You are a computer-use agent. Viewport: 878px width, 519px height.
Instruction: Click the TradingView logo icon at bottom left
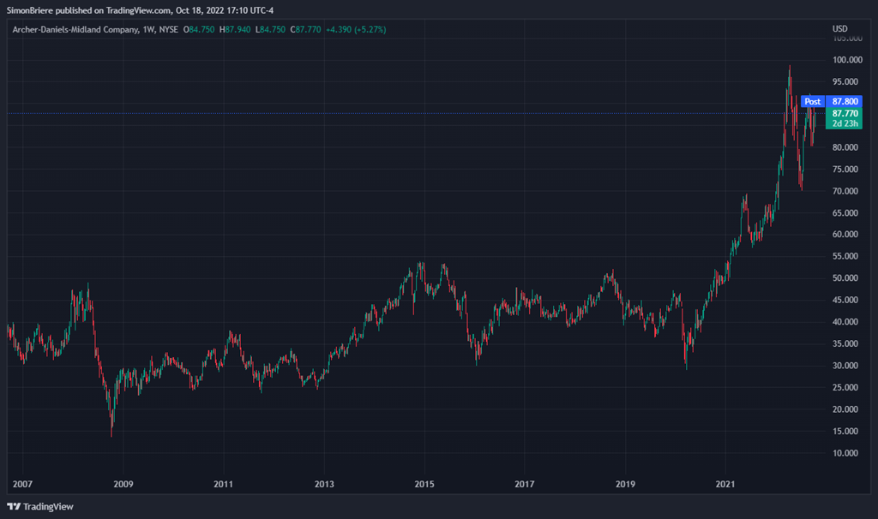tap(14, 506)
